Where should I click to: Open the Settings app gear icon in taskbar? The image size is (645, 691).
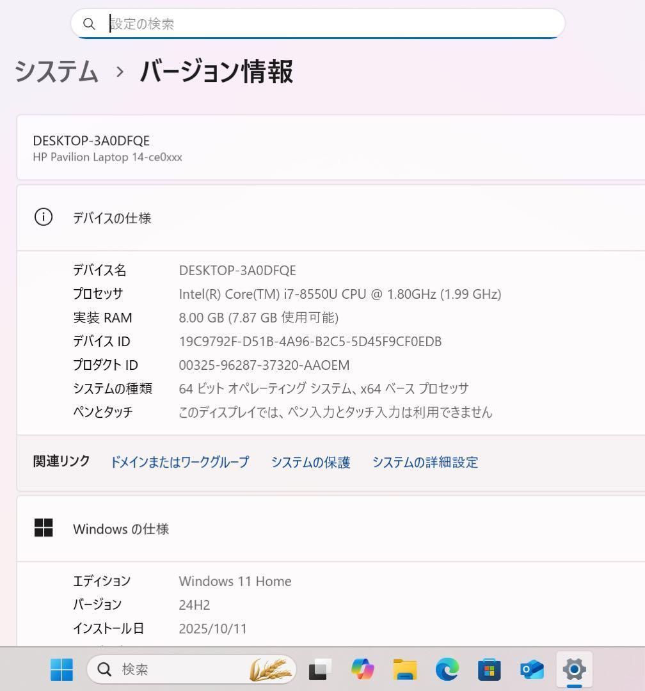point(574,669)
